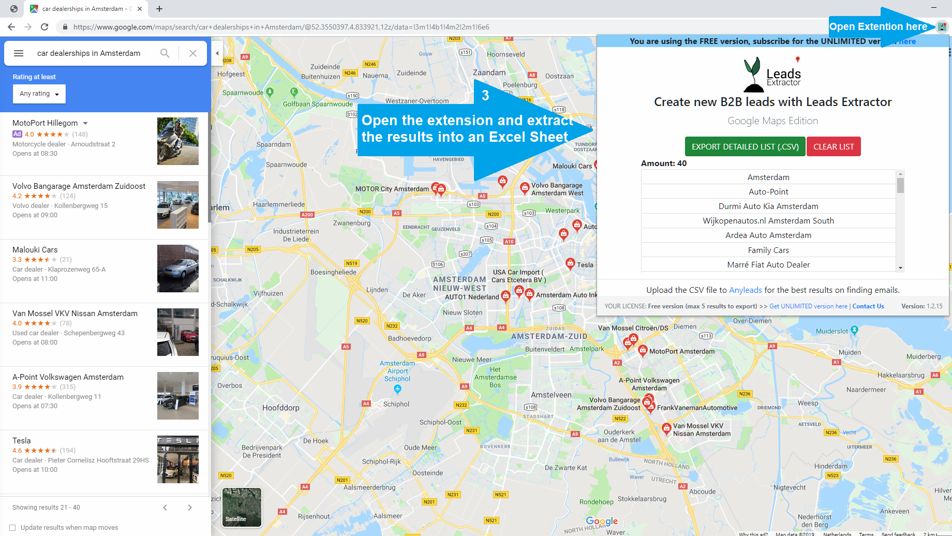Open a new browser tab
952x536 pixels.
(x=159, y=9)
